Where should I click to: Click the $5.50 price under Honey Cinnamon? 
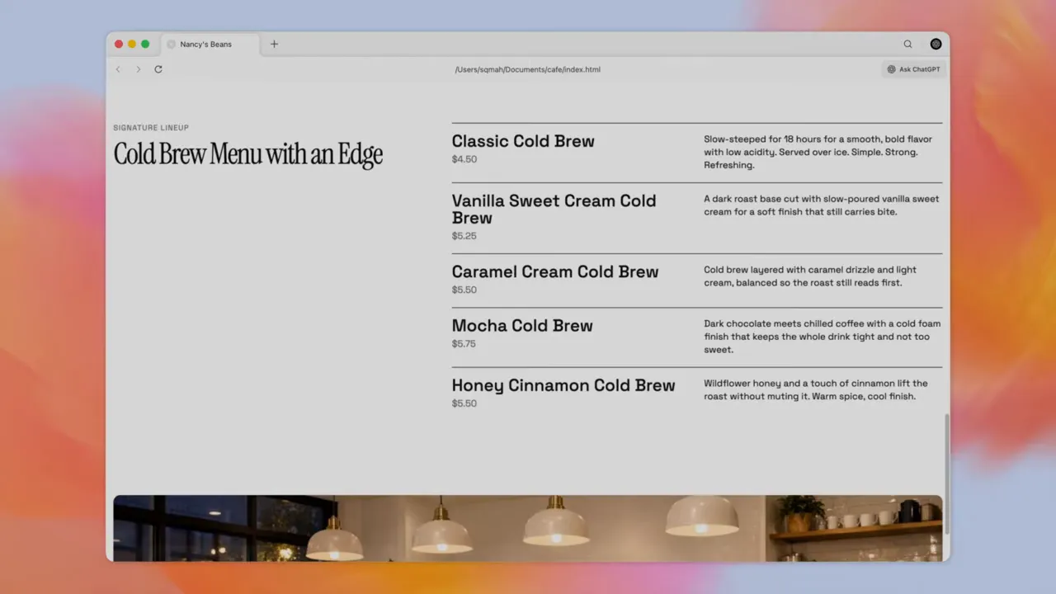(464, 403)
